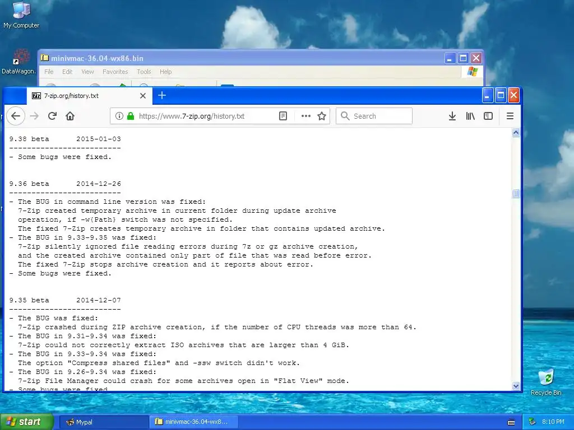Select My Computer desktop icon
Image resolution: width=574 pixels, height=430 pixels.
[21, 15]
